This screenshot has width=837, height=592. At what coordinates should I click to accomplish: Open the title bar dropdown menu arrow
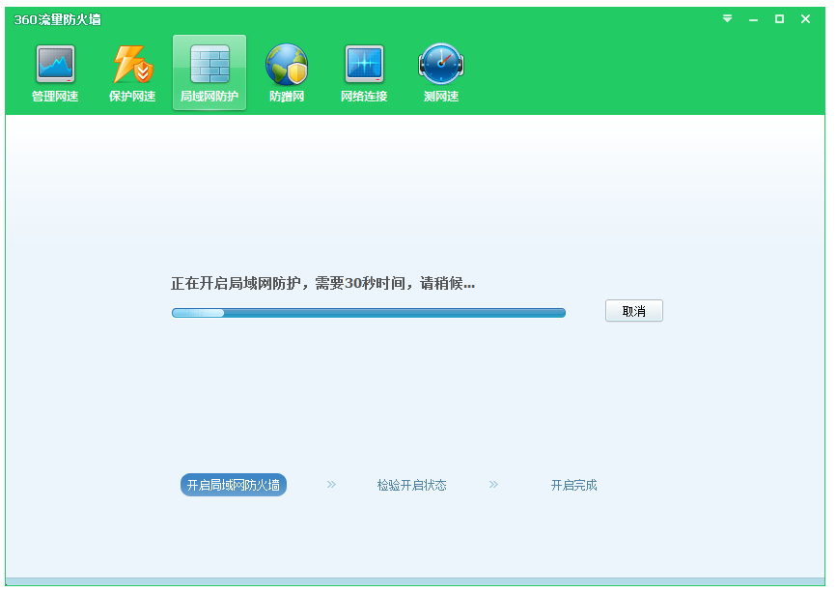(727, 19)
